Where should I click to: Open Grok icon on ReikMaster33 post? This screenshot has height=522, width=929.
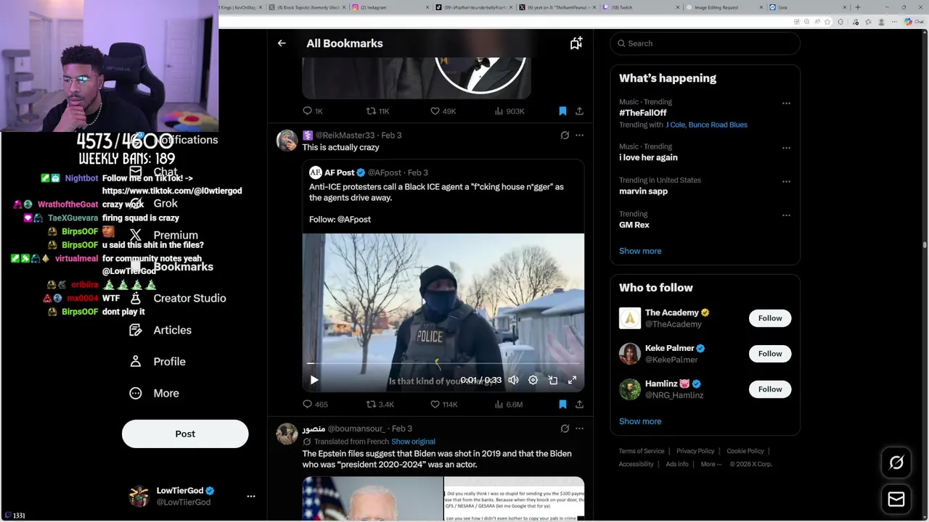pos(565,135)
